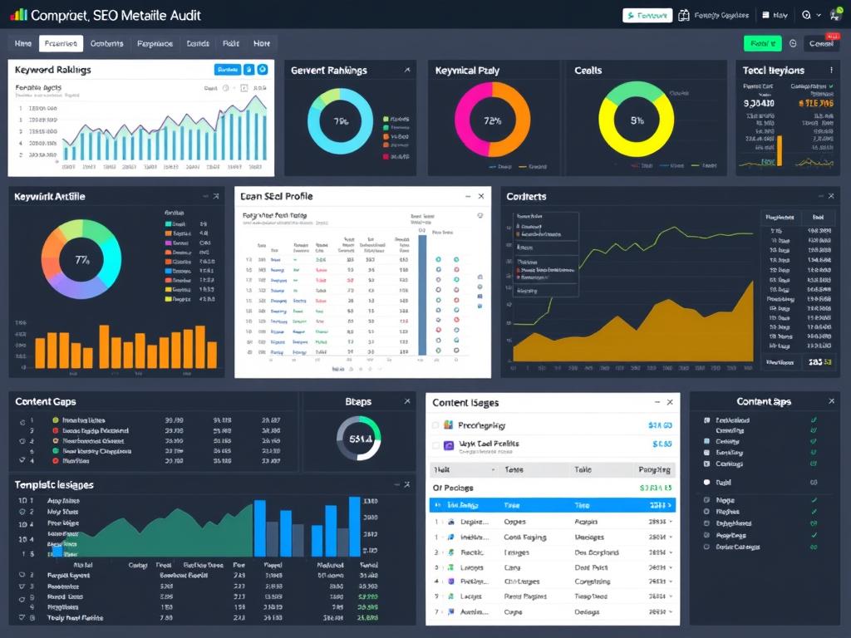Click the calendar icon next to the Format button
The image size is (851, 638).
(x=683, y=14)
